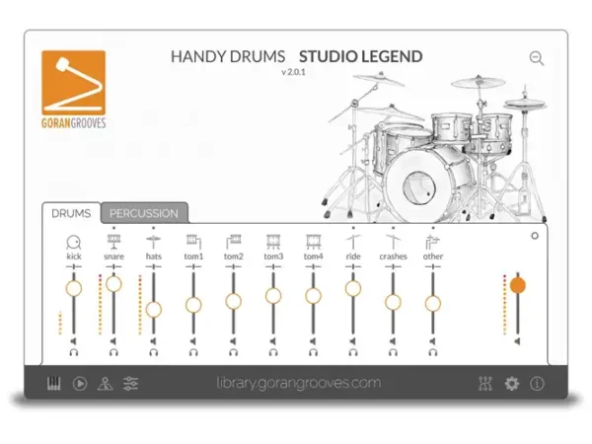Open the info icon

[x=537, y=384]
